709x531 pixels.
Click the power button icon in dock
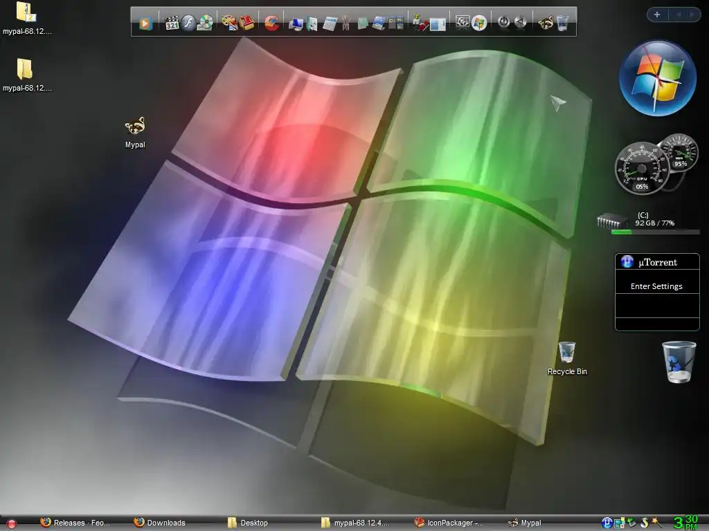[x=504, y=22]
